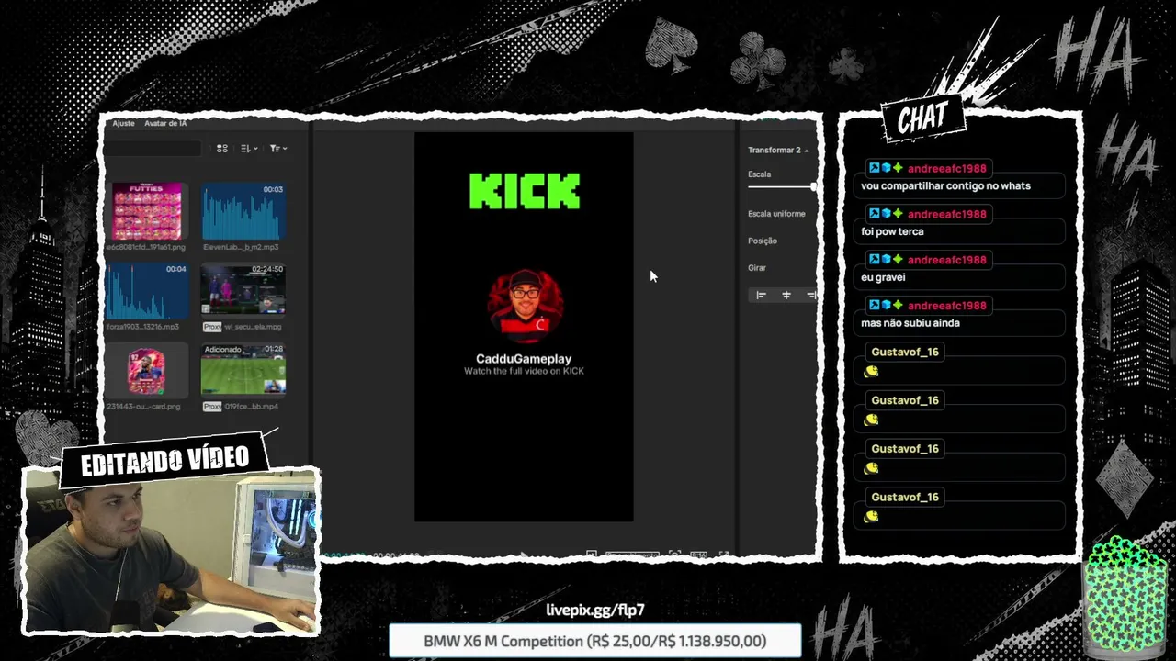This screenshot has height=661, width=1176.
Task: Click the BMW X6 M Competition donation bar
Action: pos(594,641)
